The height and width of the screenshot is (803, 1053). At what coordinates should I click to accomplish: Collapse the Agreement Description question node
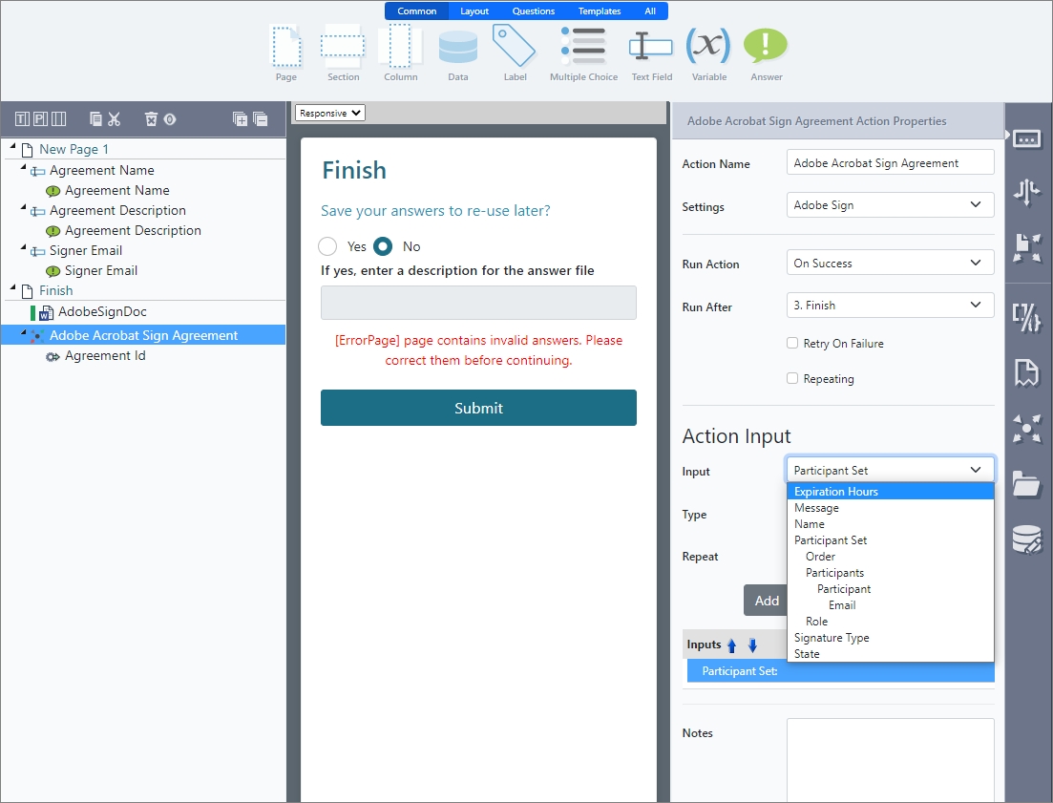pyautogui.click(x=24, y=207)
